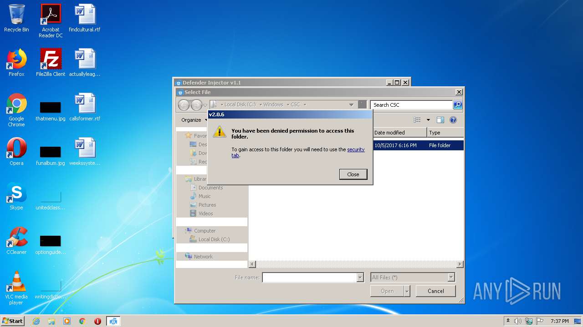Select the '10/5/2017 6:16 PM' folder row
The height and width of the screenshot is (327, 583).
tap(418, 145)
